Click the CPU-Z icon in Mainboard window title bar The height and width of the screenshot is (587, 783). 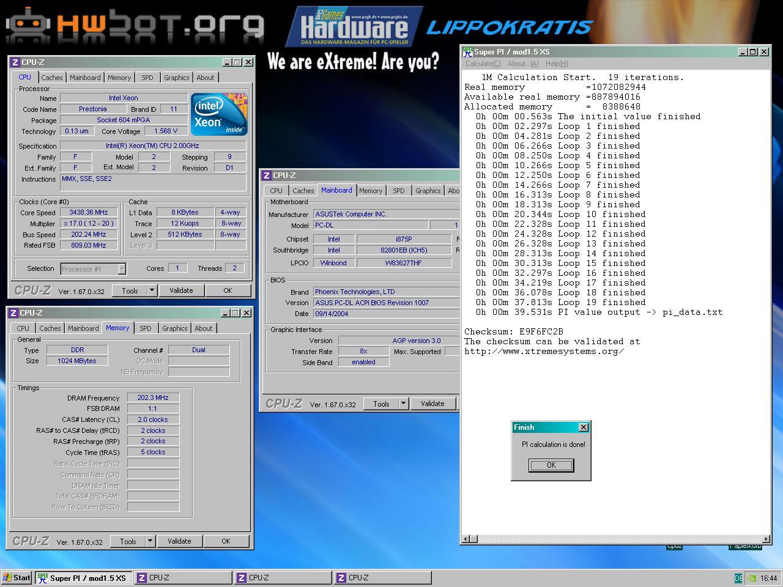coord(267,175)
